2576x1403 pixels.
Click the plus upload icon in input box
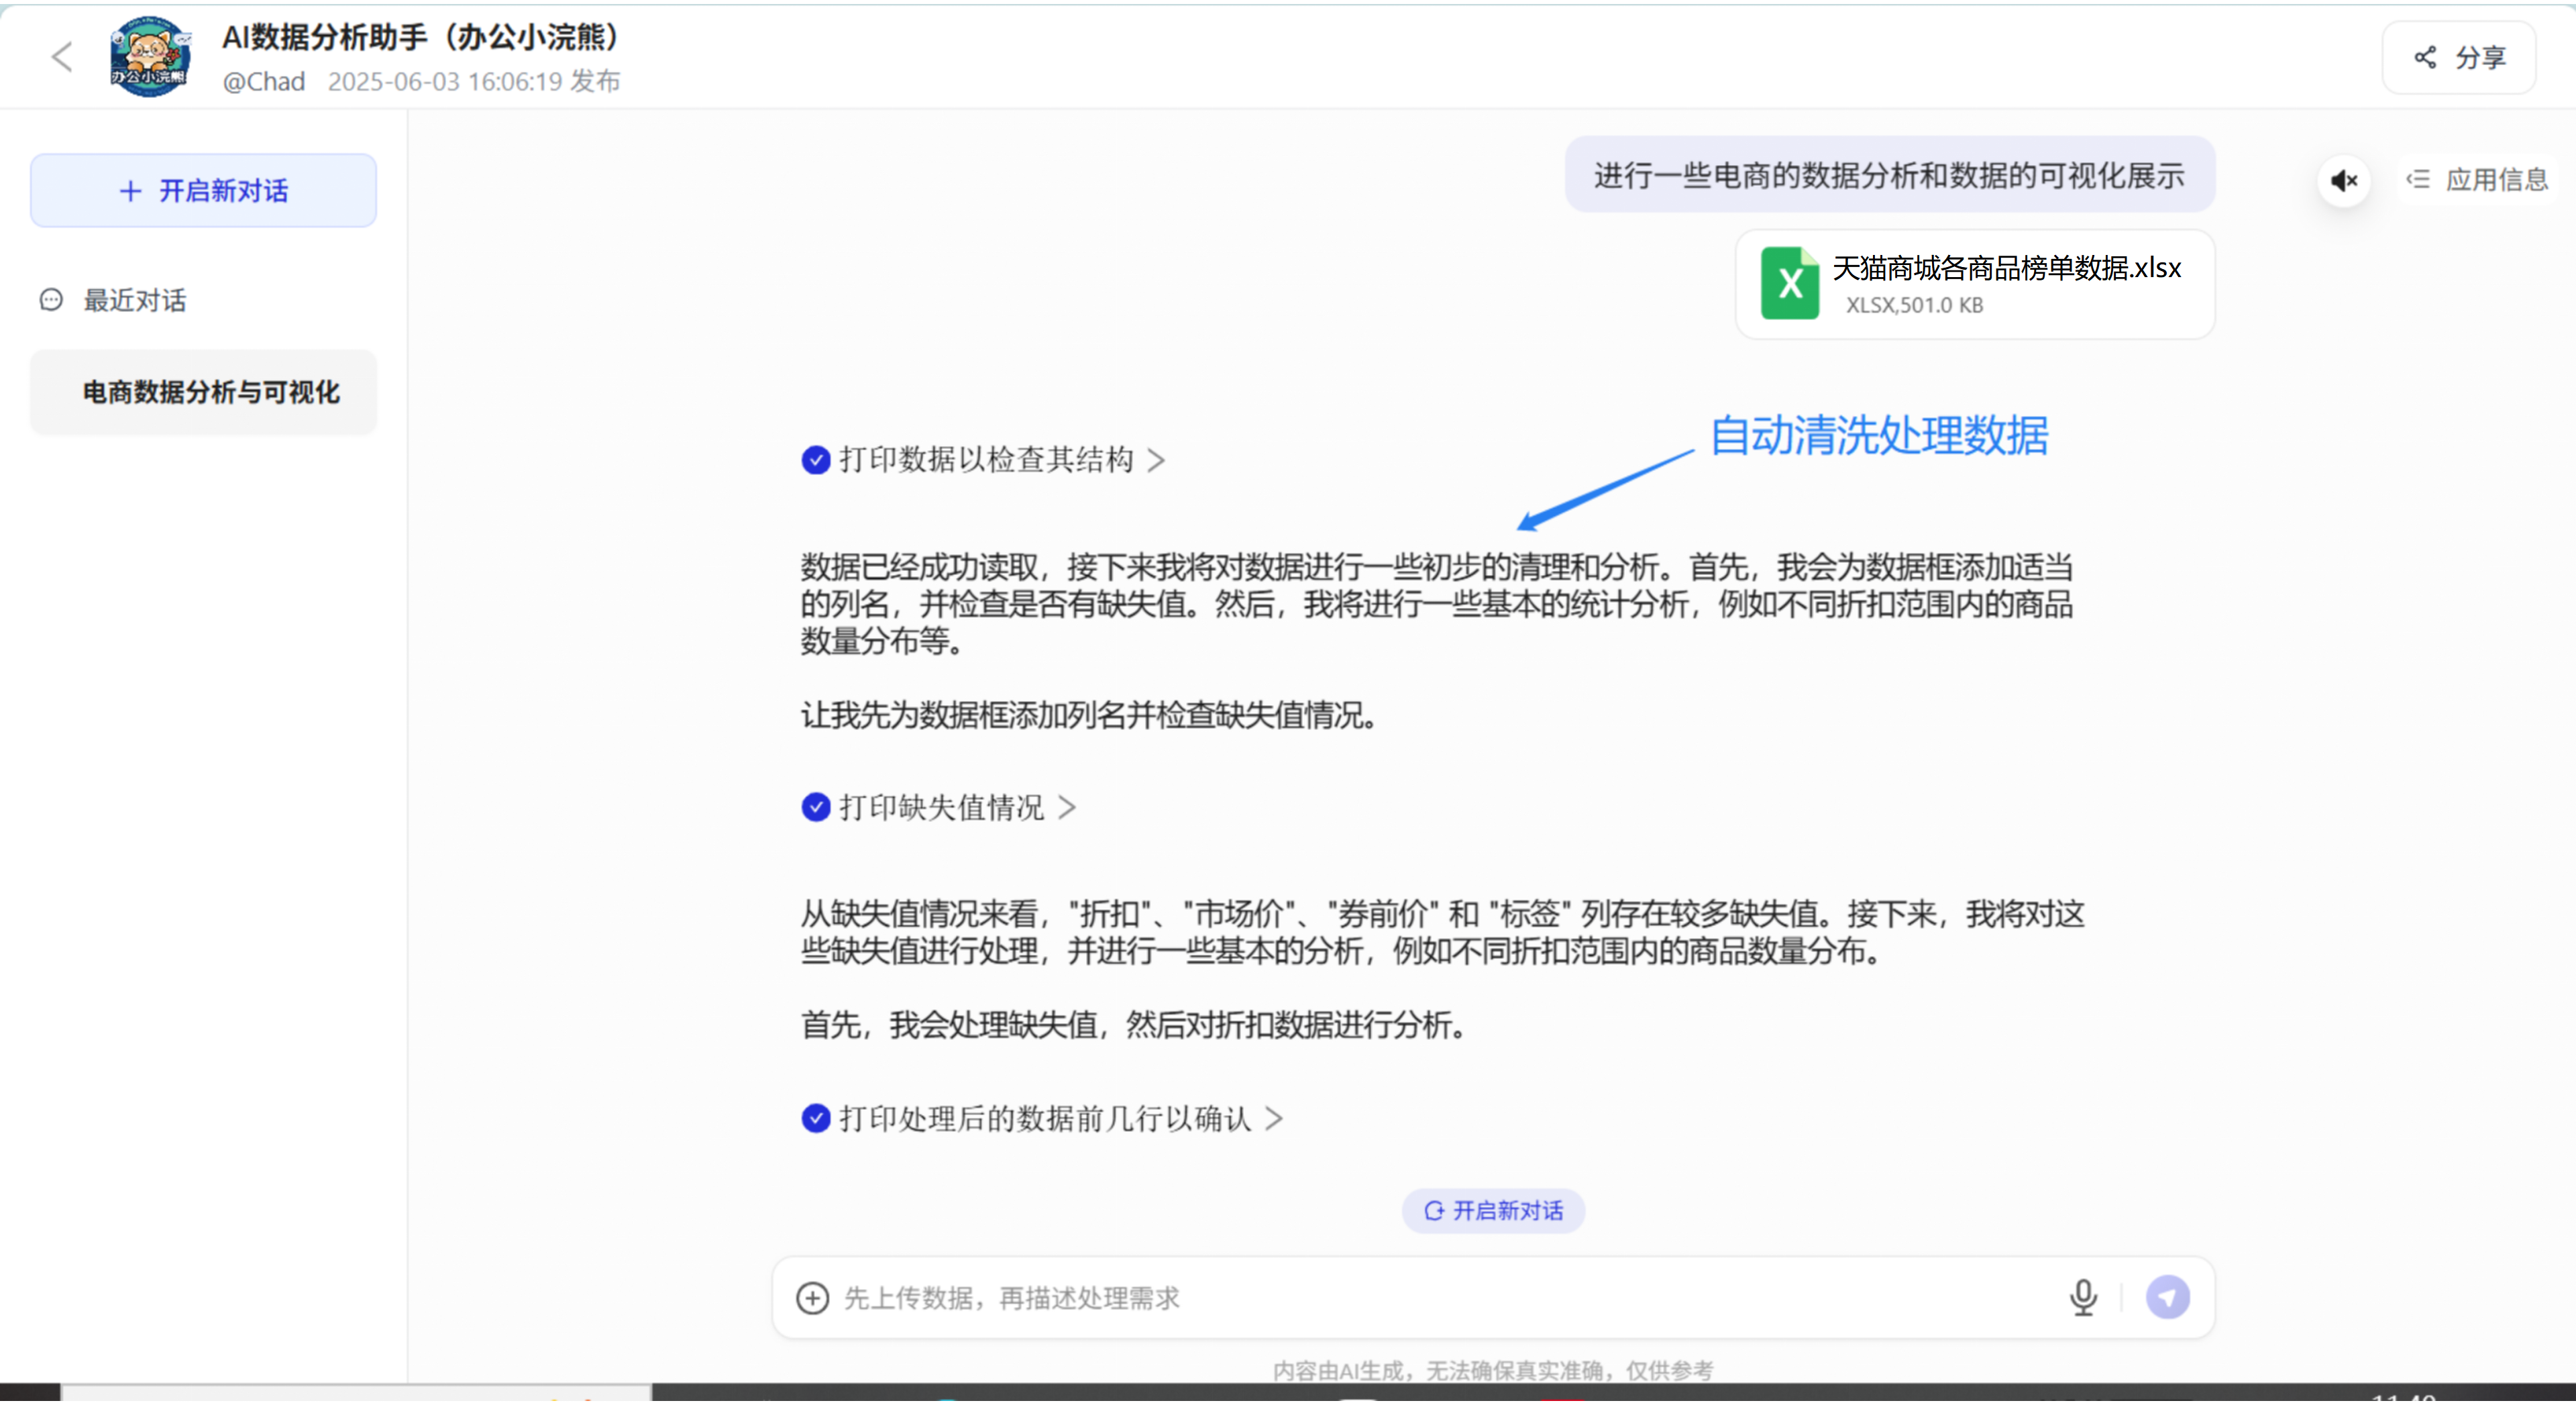tap(812, 1299)
